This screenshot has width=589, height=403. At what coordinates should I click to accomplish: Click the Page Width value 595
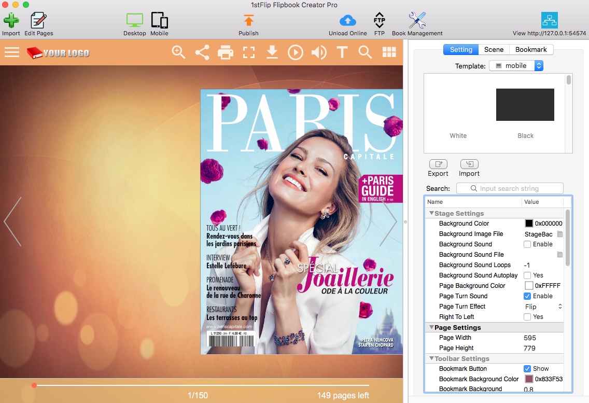click(x=530, y=338)
